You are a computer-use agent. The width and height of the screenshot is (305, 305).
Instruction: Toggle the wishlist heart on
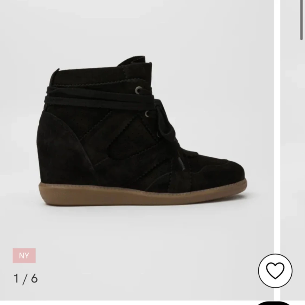(275, 271)
